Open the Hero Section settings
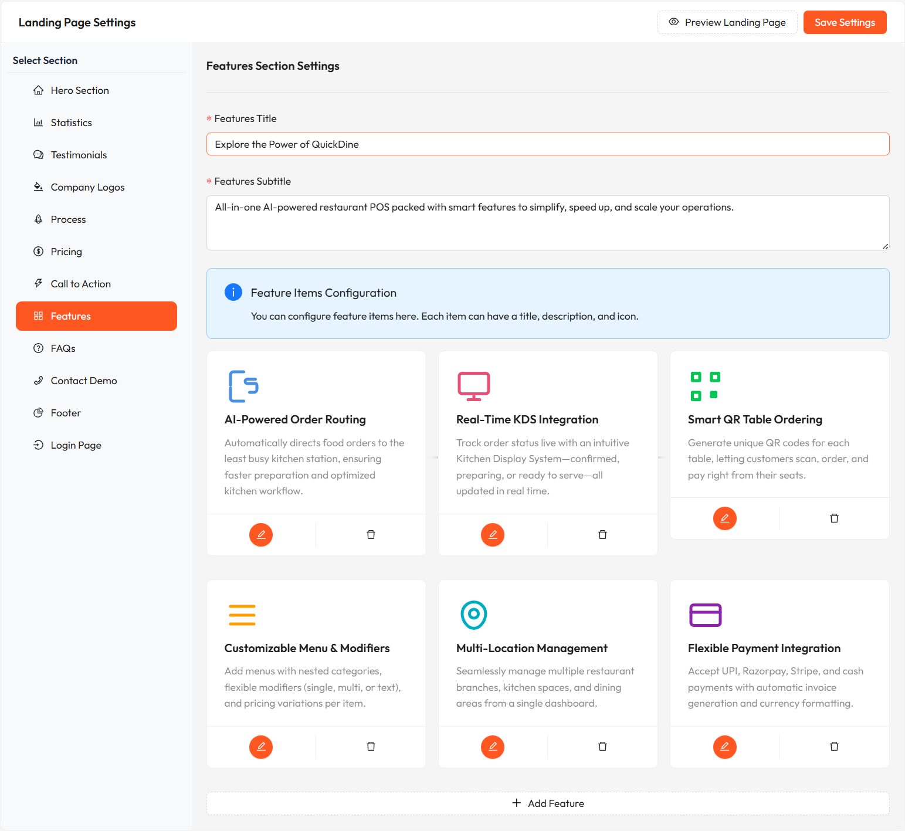This screenshot has height=831, width=905. click(x=96, y=90)
